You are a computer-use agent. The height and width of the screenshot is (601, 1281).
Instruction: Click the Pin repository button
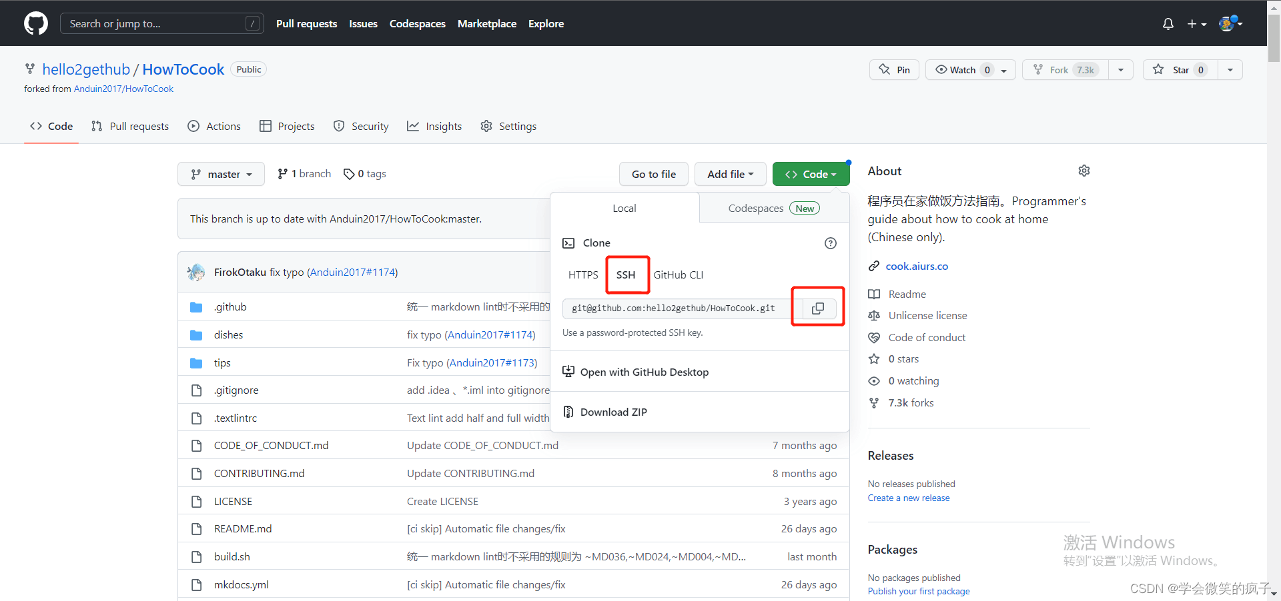click(894, 70)
